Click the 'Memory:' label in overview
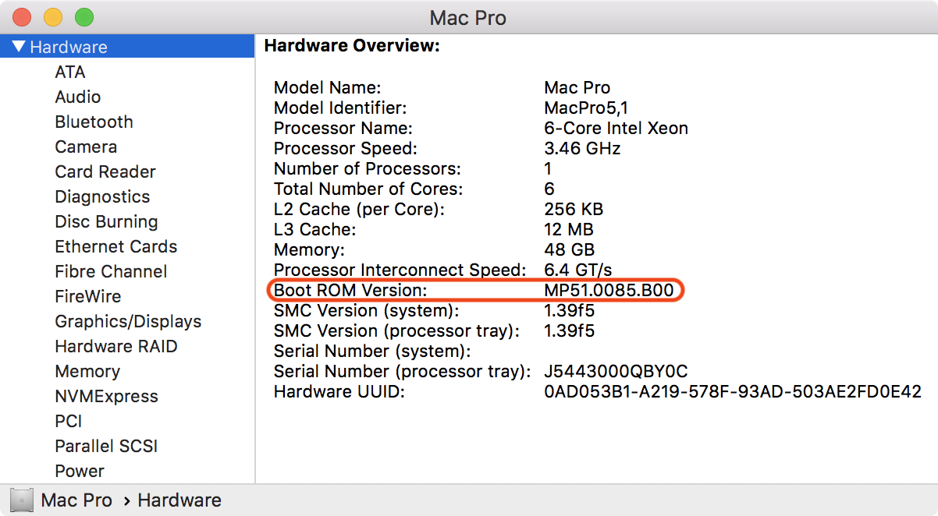This screenshot has height=516, width=938. coord(309,249)
